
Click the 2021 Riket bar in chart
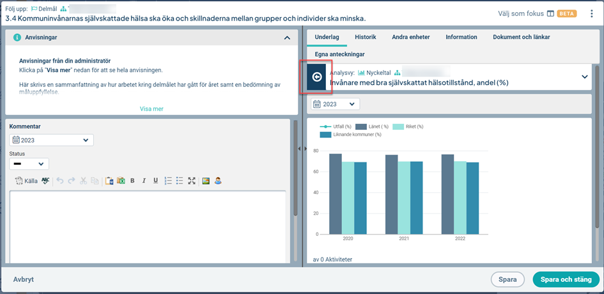coord(404,197)
